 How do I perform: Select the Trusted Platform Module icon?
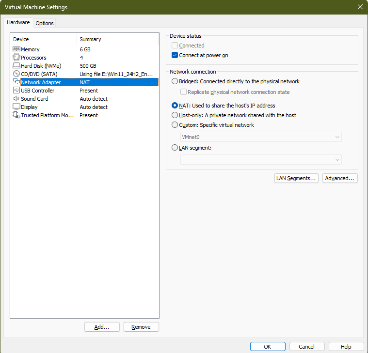(16, 115)
